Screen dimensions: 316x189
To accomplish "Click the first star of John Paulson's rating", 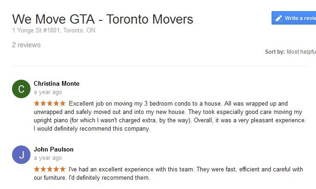I will 37,169.
